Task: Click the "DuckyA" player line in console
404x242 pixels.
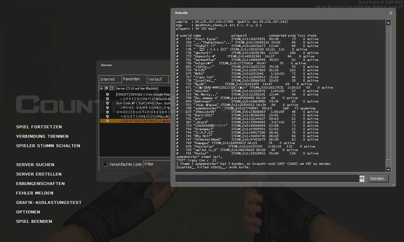Action: coord(247,153)
